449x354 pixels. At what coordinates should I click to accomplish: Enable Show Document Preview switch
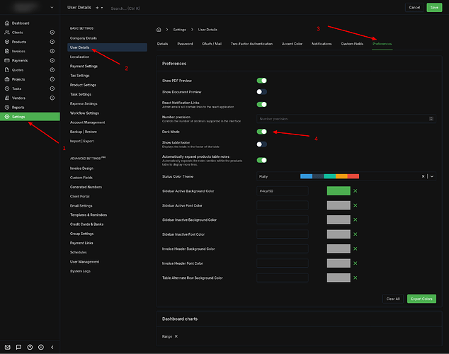(262, 92)
